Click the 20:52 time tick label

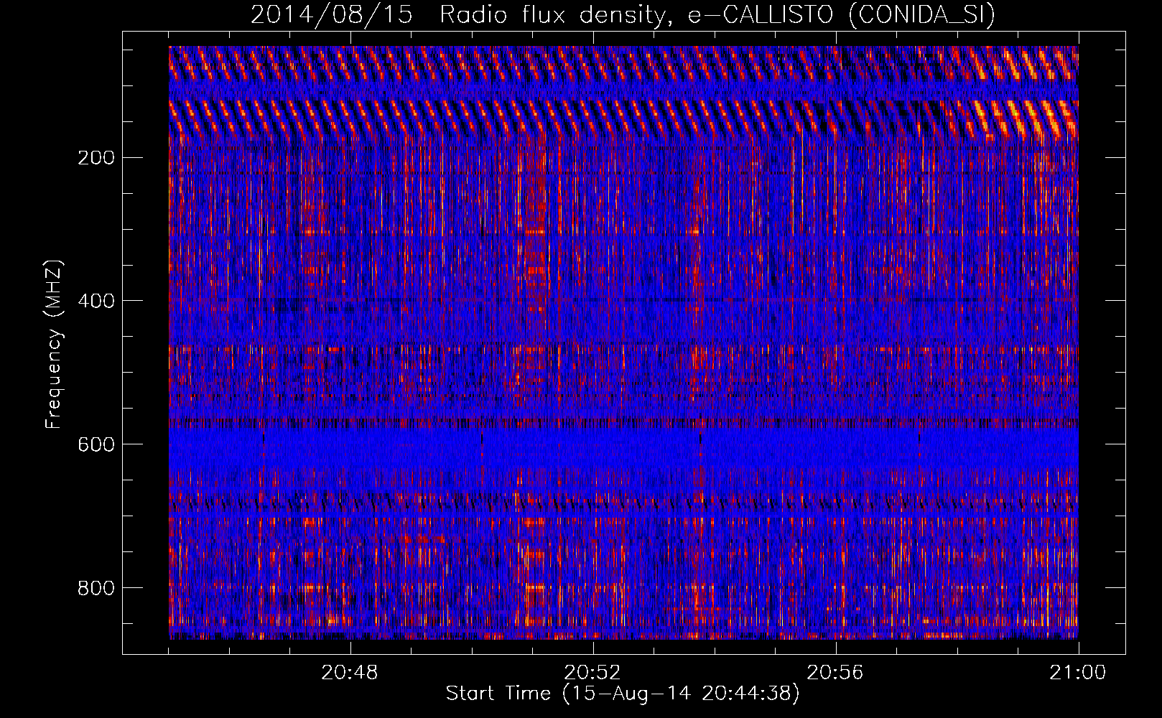pyautogui.click(x=592, y=673)
